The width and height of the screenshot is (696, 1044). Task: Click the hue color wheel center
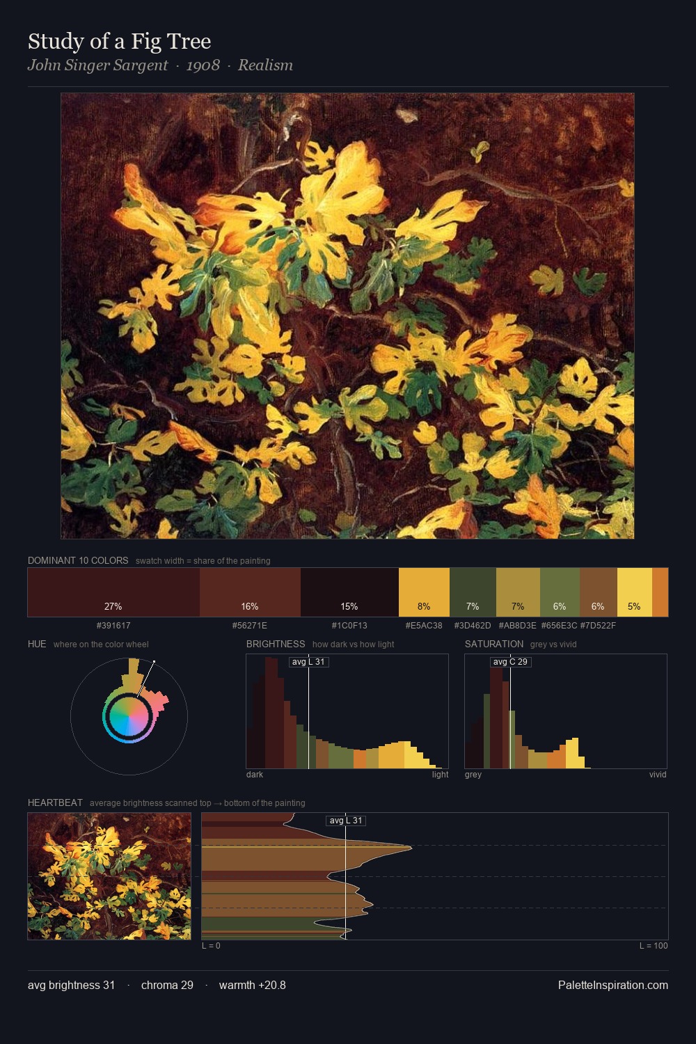pos(129,716)
